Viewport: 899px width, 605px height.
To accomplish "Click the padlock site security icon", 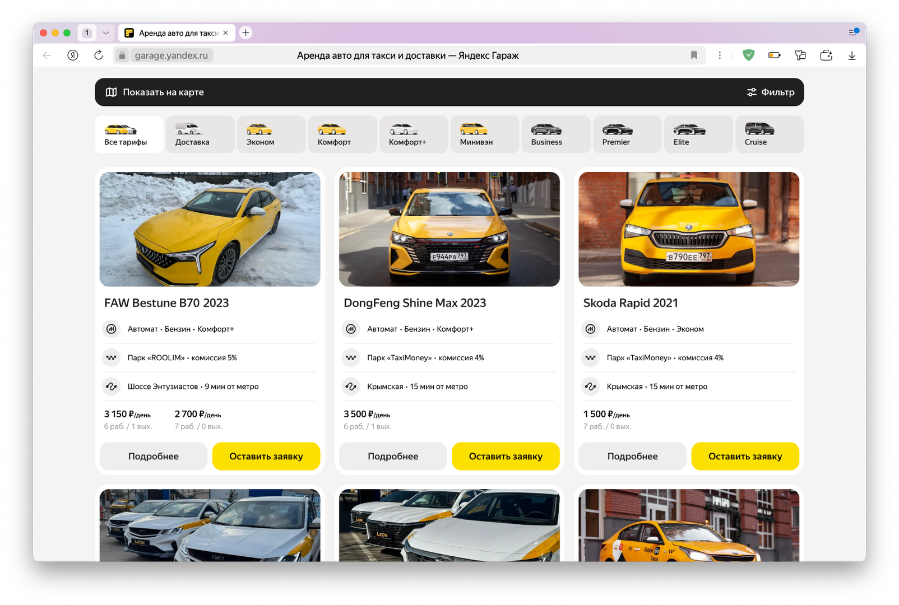I will [122, 55].
